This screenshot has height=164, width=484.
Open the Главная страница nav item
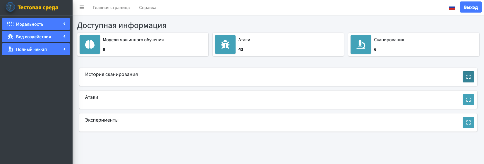(111, 8)
